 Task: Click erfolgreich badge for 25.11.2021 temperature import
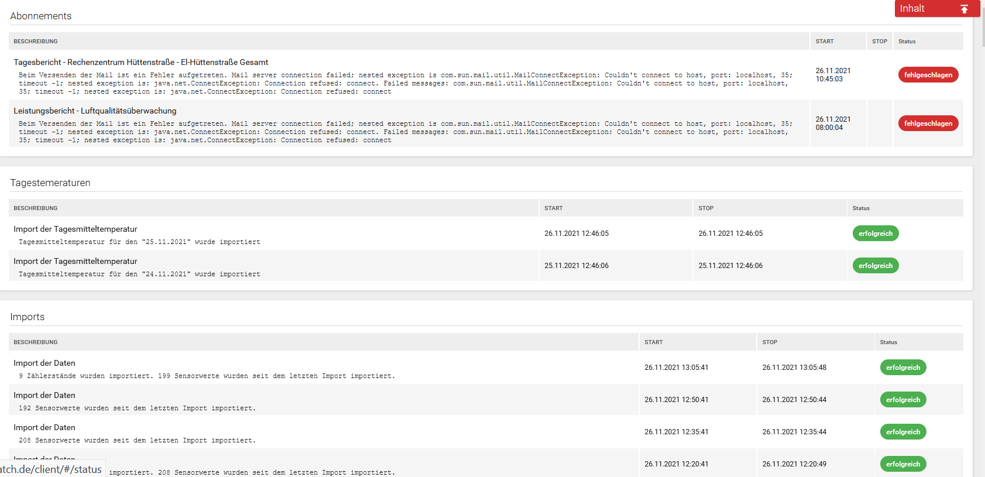point(875,266)
